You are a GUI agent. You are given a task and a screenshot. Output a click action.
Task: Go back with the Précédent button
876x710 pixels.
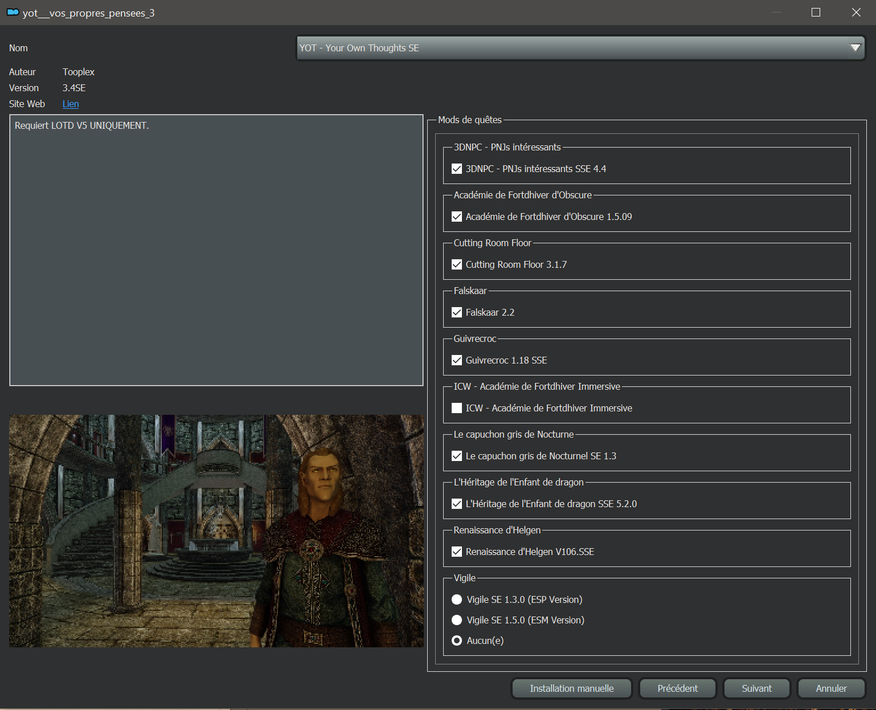pyautogui.click(x=677, y=688)
